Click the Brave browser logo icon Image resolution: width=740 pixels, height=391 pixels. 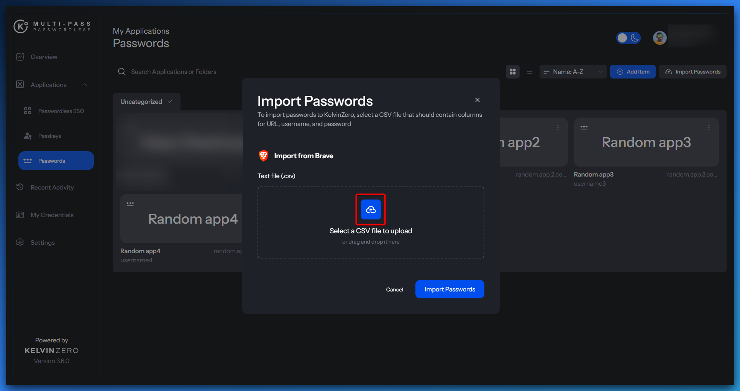pos(264,155)
